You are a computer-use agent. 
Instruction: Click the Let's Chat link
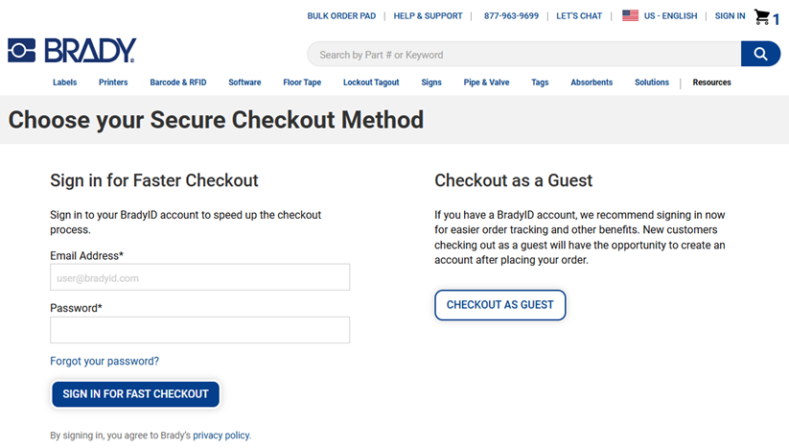[579, 16]
